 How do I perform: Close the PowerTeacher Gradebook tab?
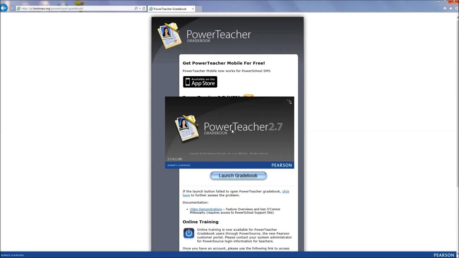click(x=193, y=9)
